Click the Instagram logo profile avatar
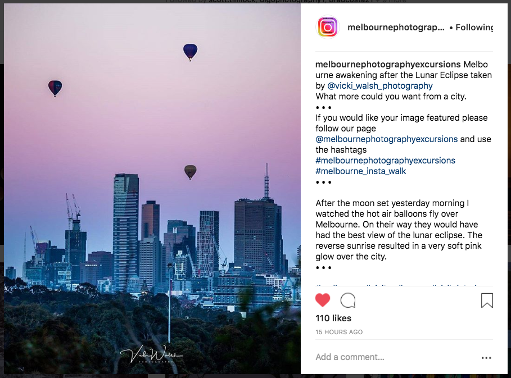This screenshot has height=378, width=511. [328, 27]
